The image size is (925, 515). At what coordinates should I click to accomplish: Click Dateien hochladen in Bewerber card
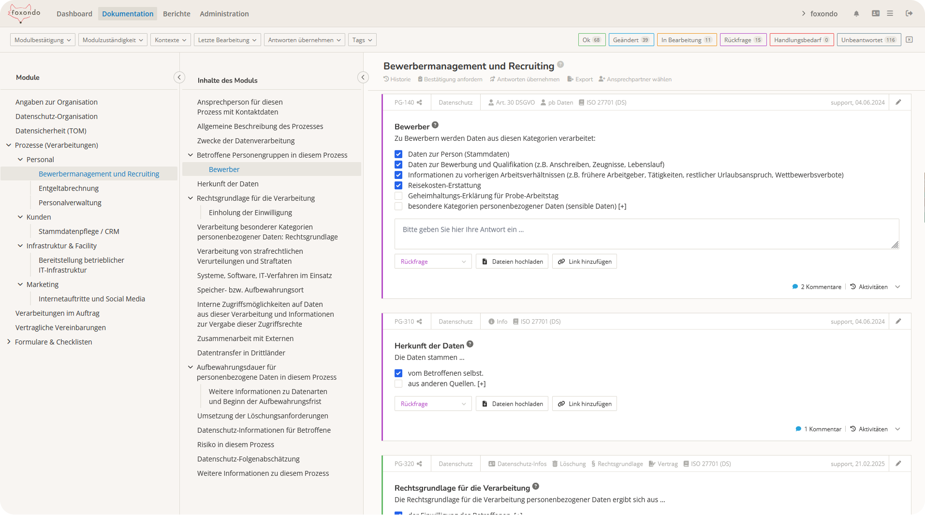tap(512, 262)
